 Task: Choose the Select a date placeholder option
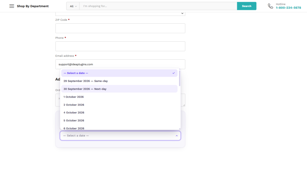coord(119,73)
